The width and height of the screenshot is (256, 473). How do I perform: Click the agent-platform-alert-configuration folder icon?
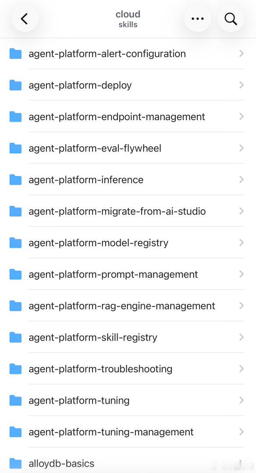coord(15,54)
